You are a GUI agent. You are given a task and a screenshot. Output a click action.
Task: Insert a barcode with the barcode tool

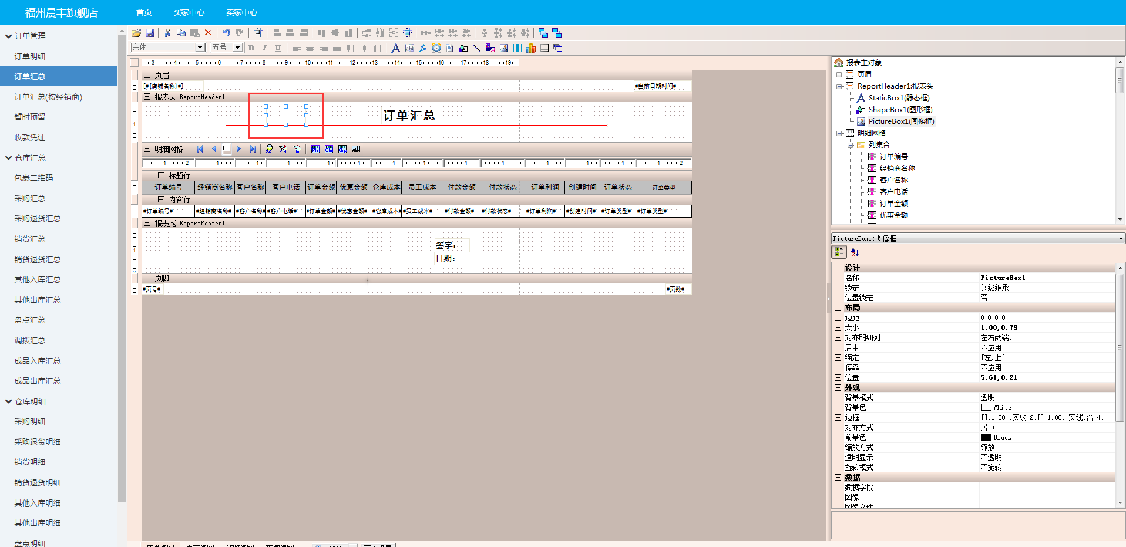[517, 48]
